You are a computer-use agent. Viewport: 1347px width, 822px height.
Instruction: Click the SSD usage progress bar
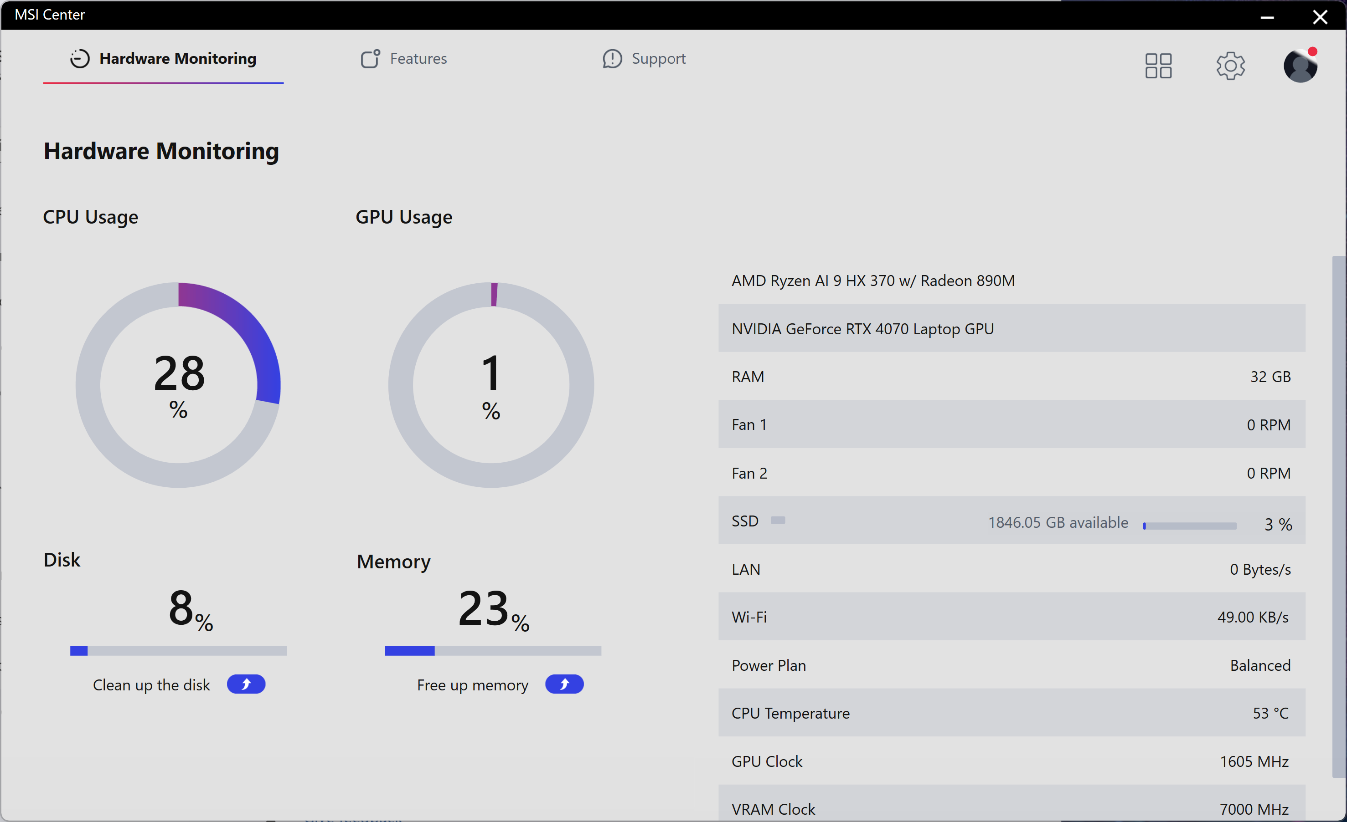coord(1190,526)
